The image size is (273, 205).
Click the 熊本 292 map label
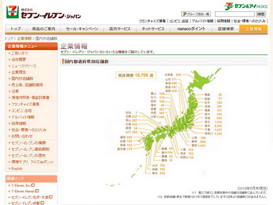click(x=159, y=173)
